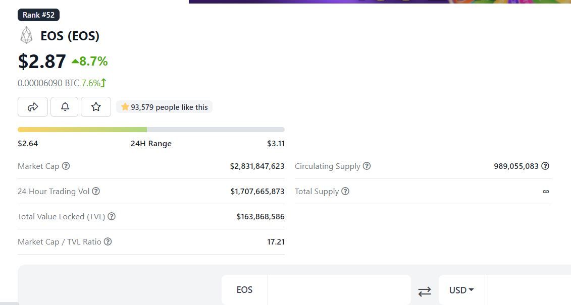Click the 0.00006090 BTC price text
This screenshot has height=305, width=571.
(48, 83)
